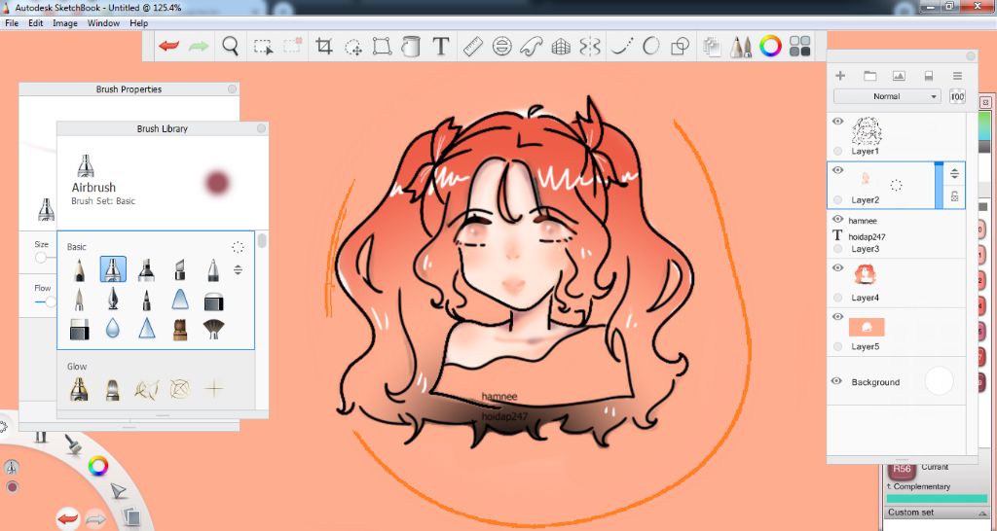Open the Color Wheel editor in toolbar
Image resolution: width=997 pixels, height=531 pixels.
pos(770,47)
